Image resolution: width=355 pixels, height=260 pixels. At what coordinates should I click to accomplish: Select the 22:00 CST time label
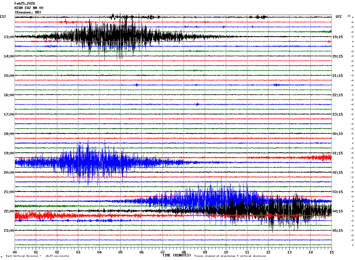pos(9,211)
